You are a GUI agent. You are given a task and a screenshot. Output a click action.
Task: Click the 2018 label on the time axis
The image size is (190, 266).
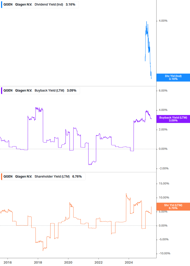pos(38,263)
